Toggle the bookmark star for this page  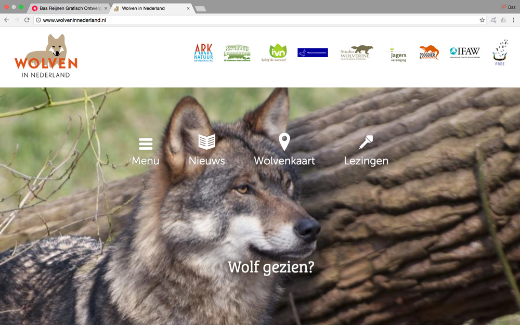[482, 20]
